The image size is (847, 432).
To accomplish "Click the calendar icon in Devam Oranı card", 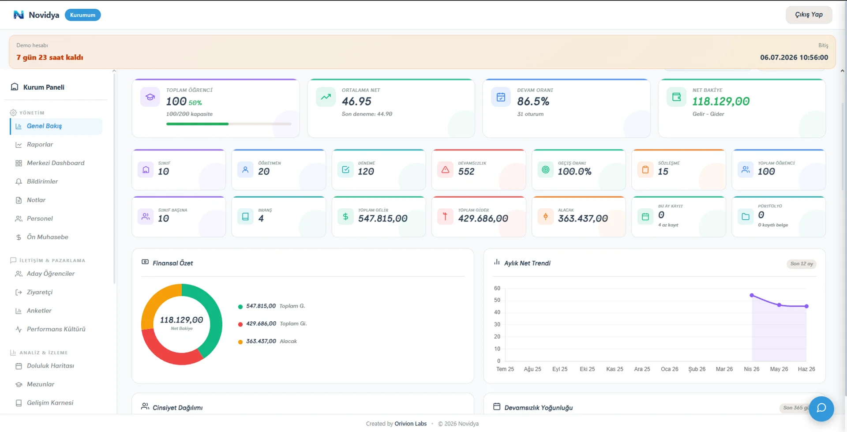I will (501, 97).
